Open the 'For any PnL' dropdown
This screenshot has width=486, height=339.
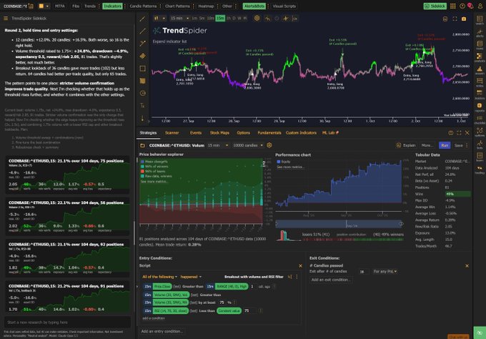(385, 271)
